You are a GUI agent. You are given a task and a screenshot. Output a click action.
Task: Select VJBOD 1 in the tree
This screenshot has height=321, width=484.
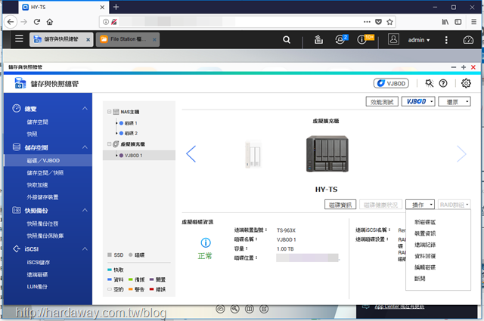click(x=139, y=156)
